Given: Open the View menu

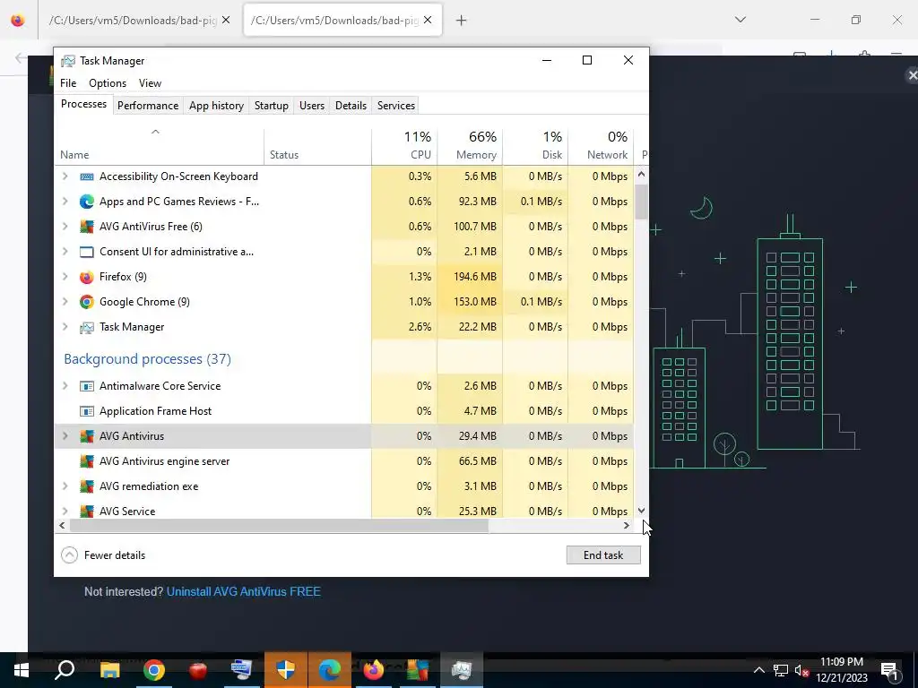Looking at the screenshot, I should point(150,83).
